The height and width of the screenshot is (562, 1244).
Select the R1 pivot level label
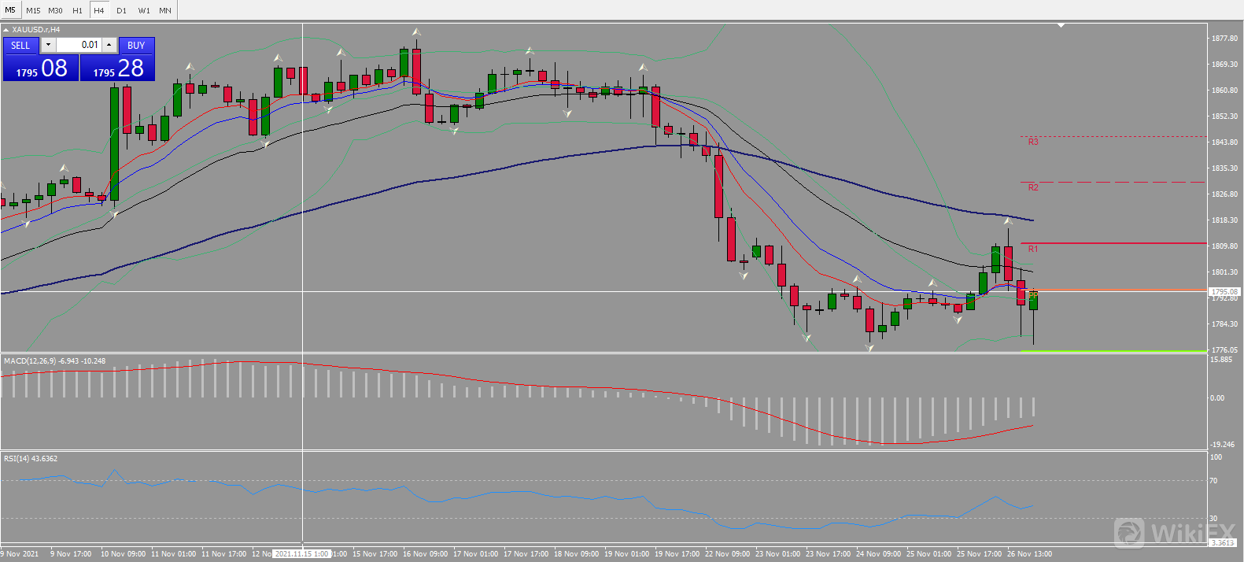click(x=1033, y=249)
